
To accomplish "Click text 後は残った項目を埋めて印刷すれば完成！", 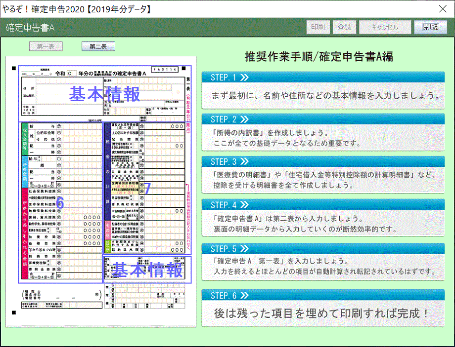I will tap(321, 313).
